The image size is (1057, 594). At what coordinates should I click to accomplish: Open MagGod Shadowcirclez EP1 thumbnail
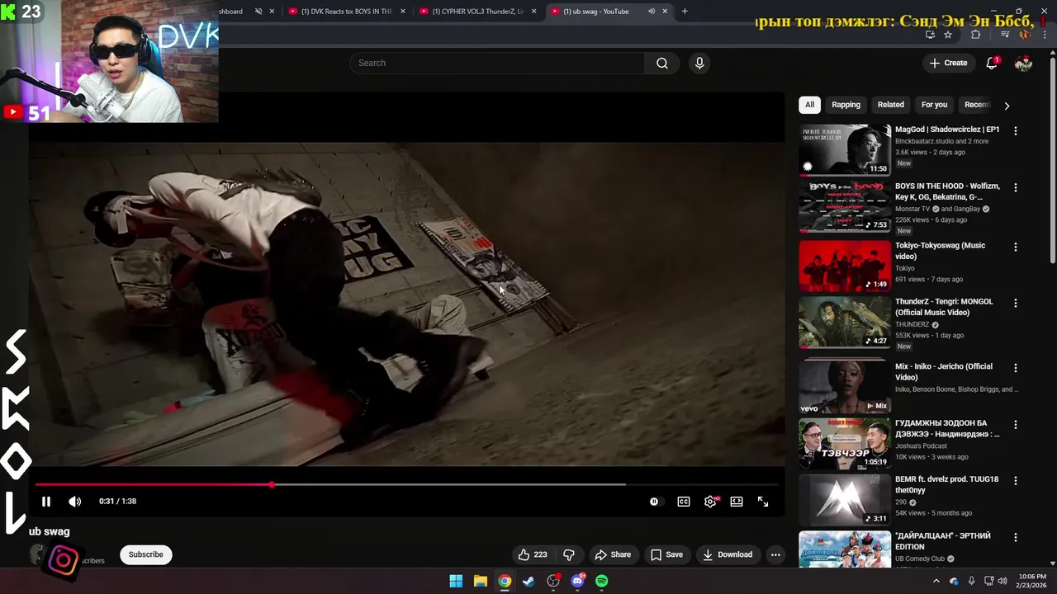point(845,149)
